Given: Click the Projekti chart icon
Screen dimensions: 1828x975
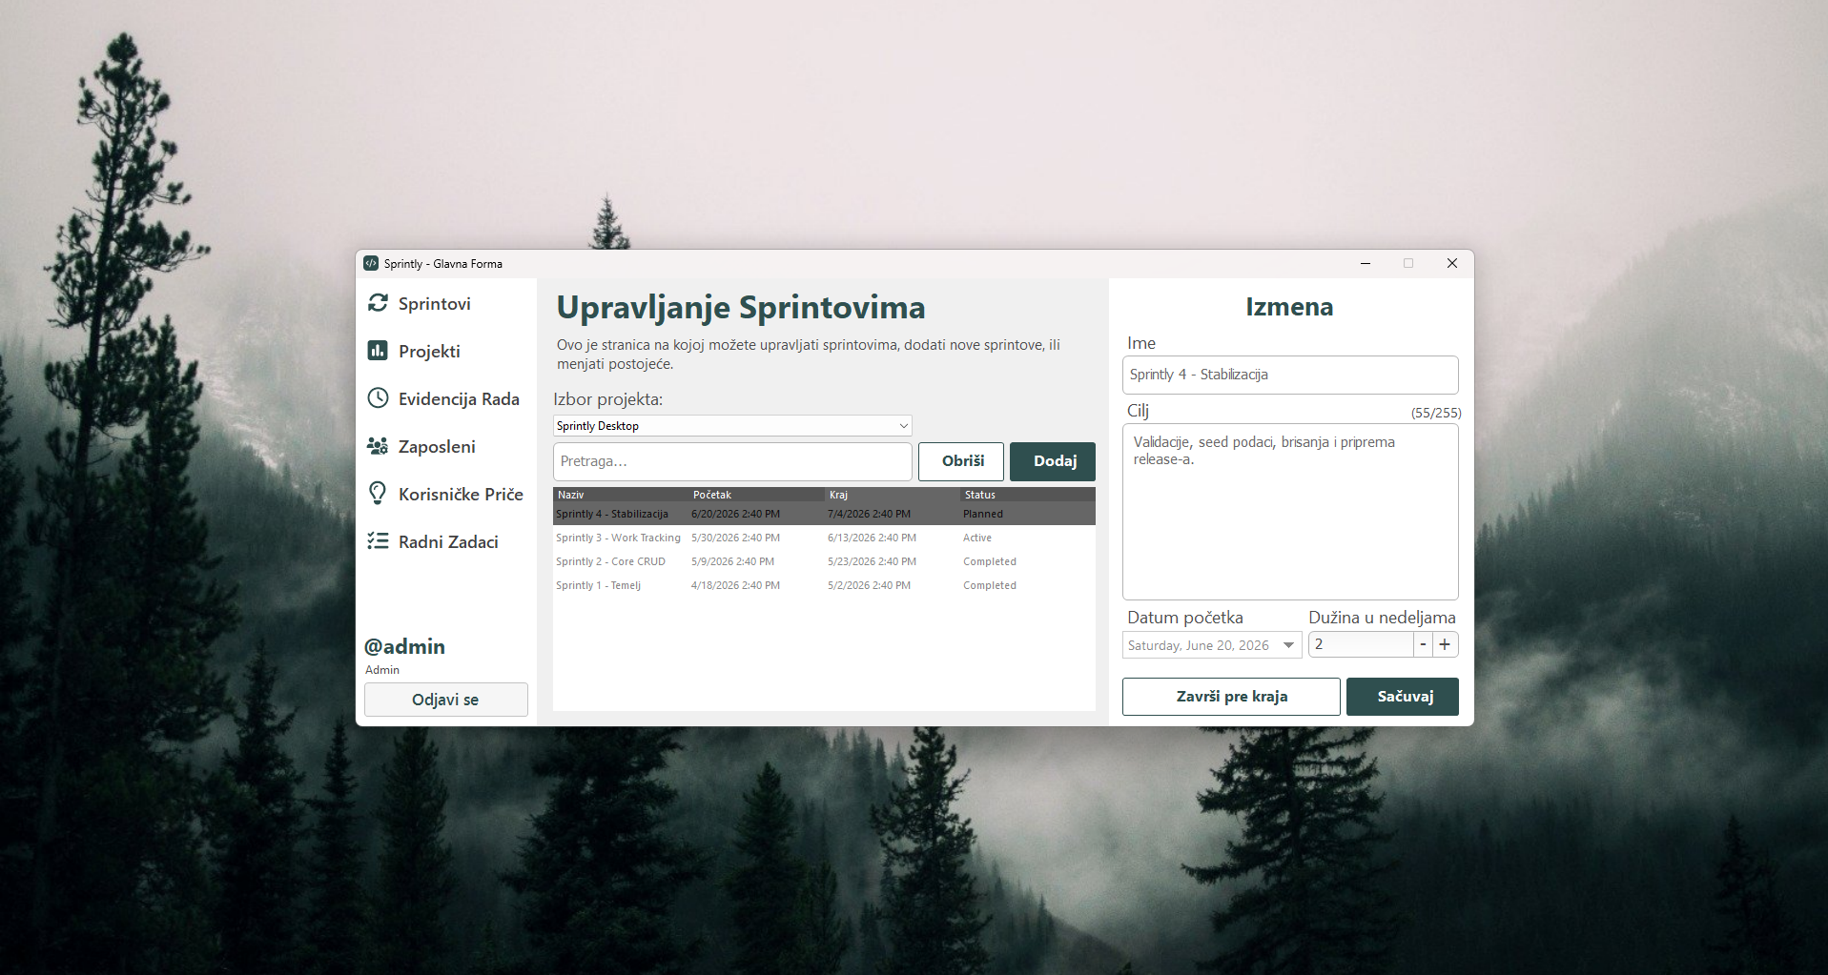Looking at the screenshot, I should click(378, 351).
